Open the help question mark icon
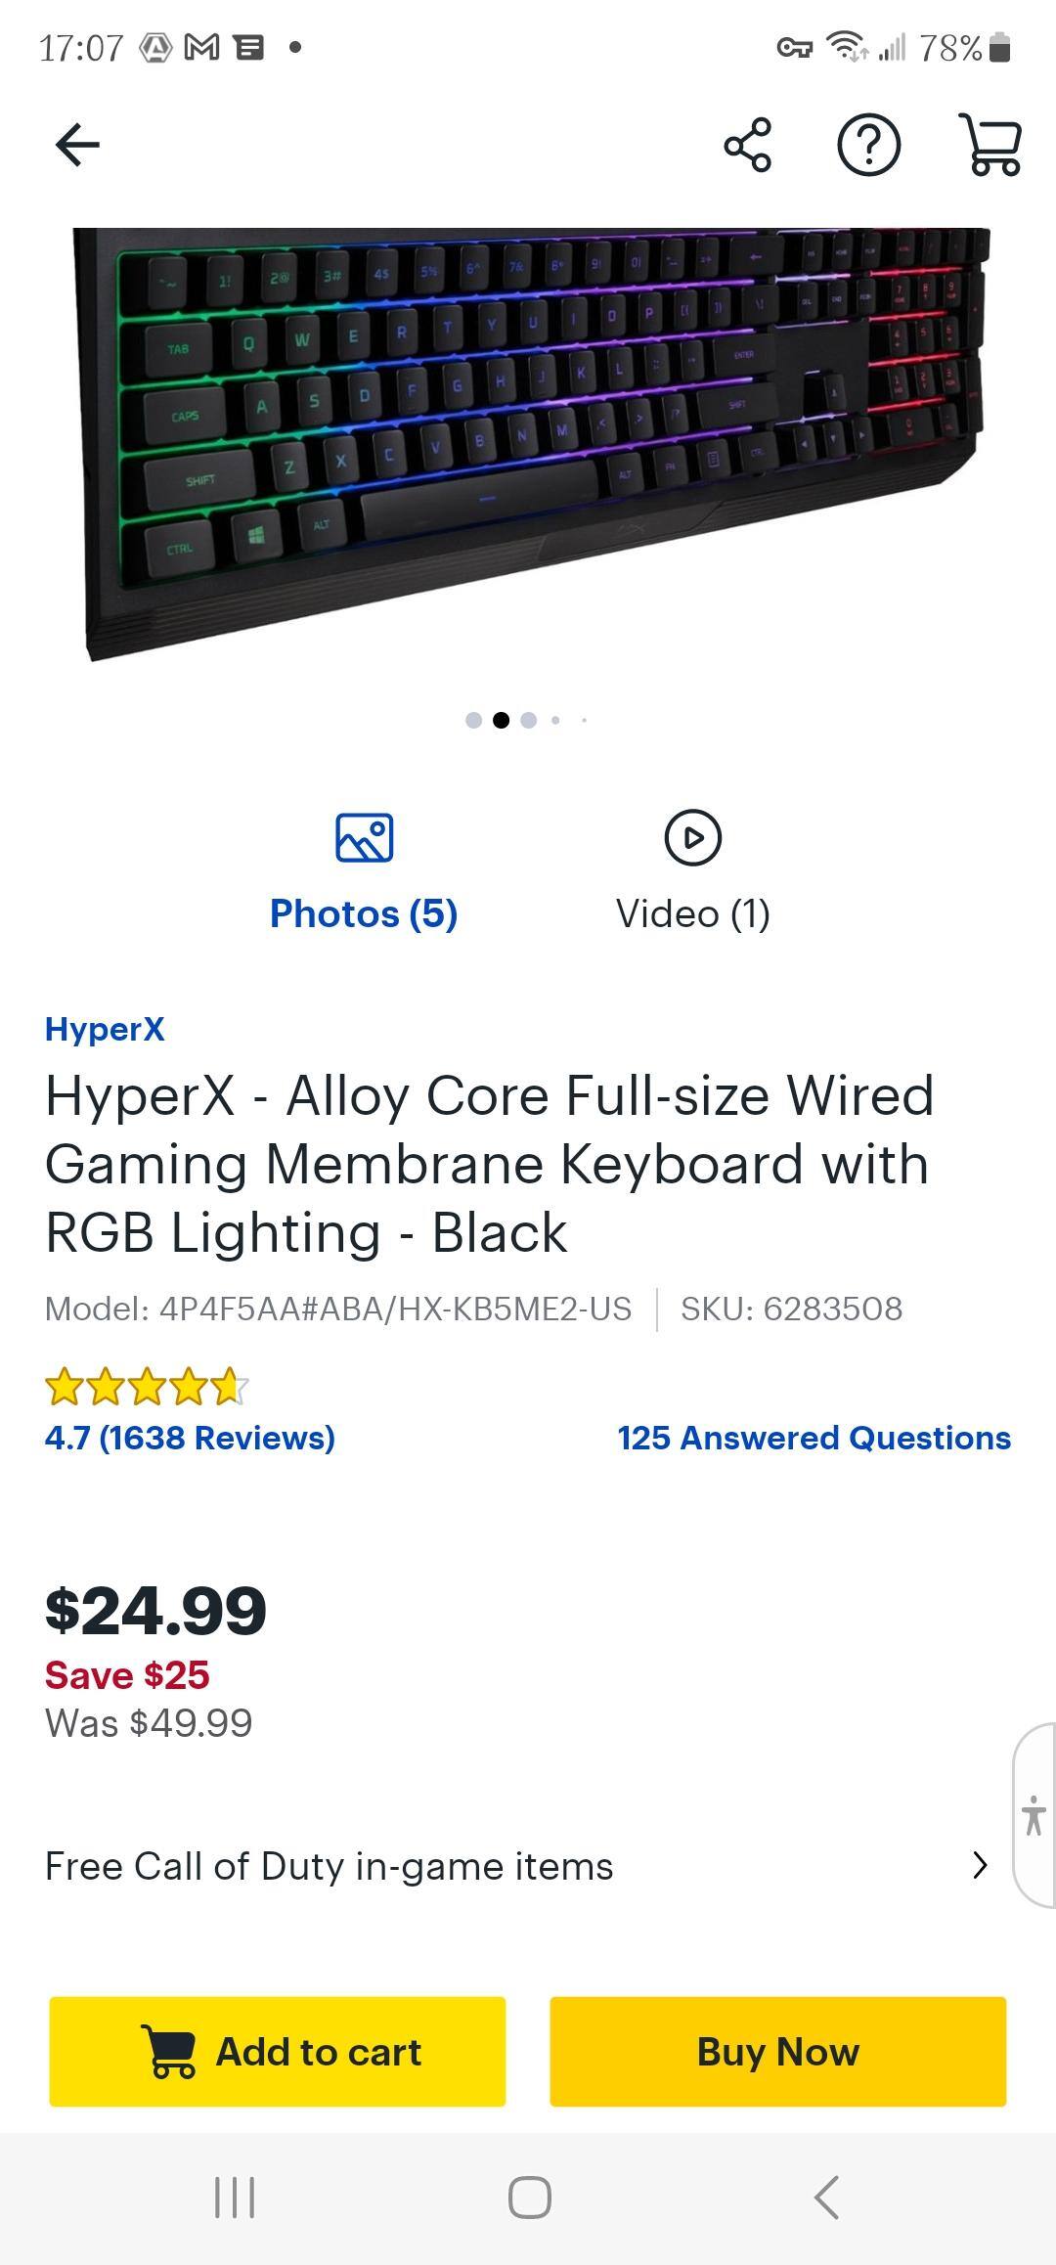 pos(869,146)
